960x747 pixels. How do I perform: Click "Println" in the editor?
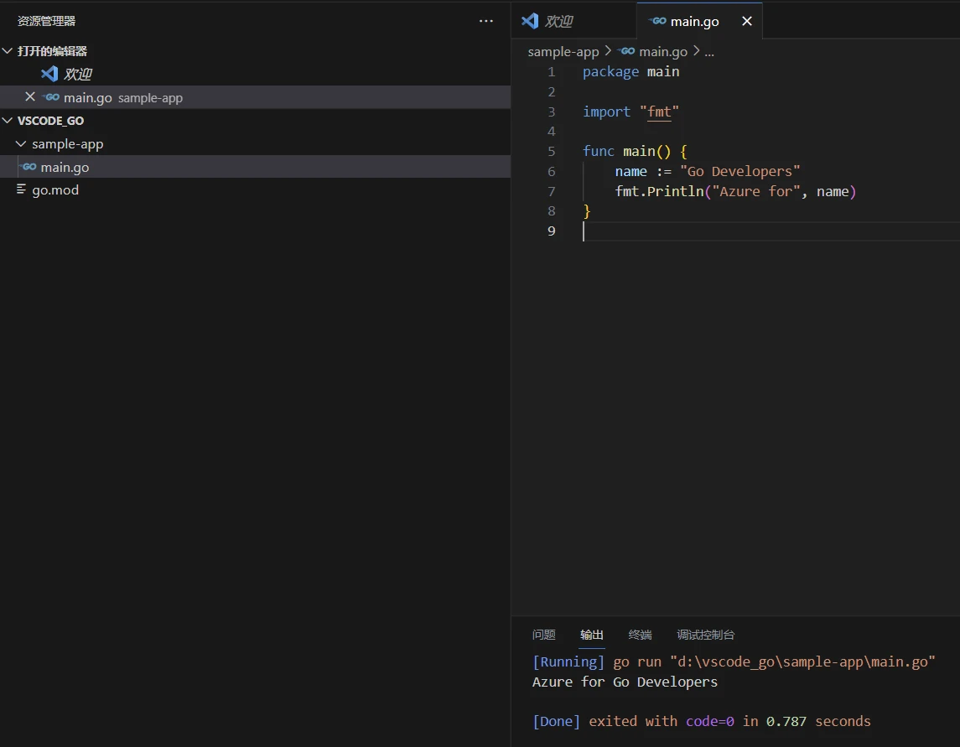tap(675, 191)
